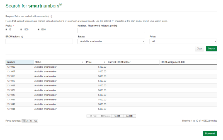Set rows per page to 50
223x140 pixels.
(x=31, y=121)
